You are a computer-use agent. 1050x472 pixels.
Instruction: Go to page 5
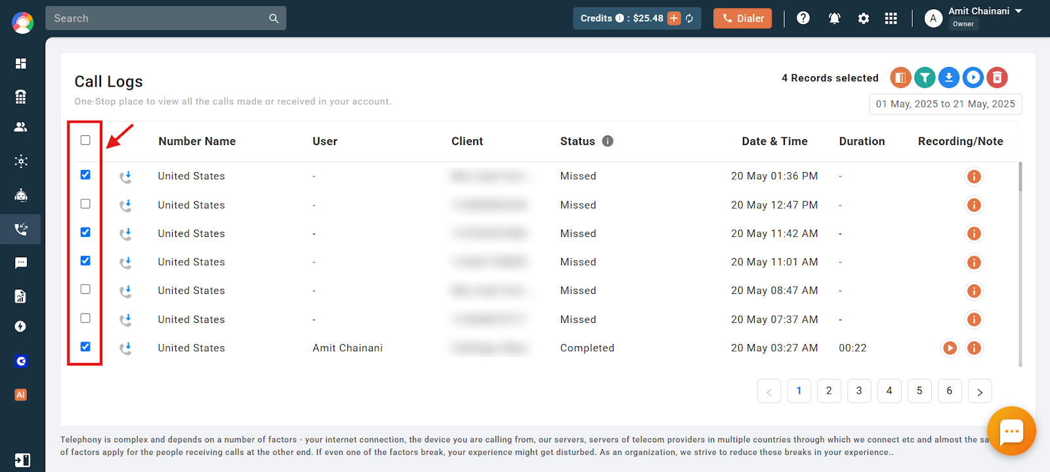pos(919,391)
